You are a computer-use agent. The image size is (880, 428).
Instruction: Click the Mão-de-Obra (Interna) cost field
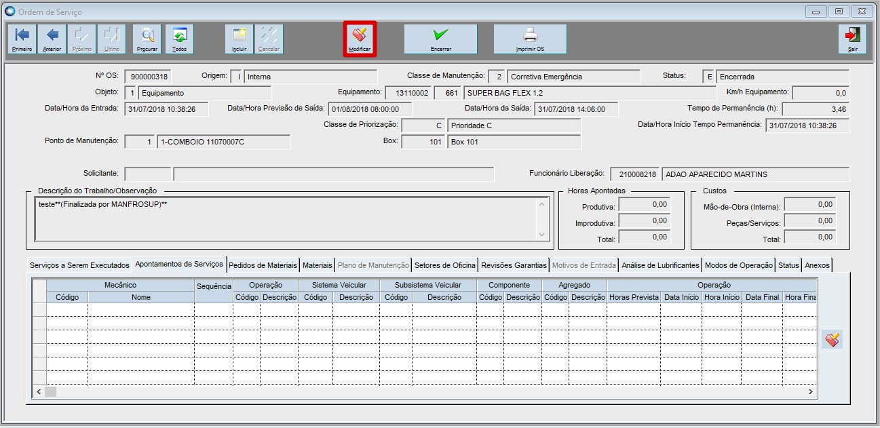[x=810, y=205]
